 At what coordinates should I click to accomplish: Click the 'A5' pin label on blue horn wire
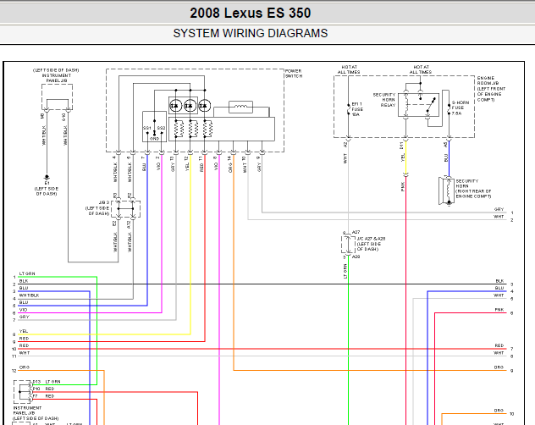(445, 145)
